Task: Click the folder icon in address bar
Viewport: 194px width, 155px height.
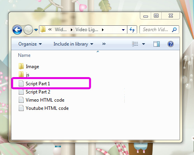Action: [x=43, y=29]
